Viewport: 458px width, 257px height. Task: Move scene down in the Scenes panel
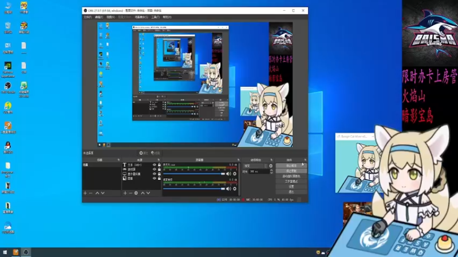[x=103, y=193]
